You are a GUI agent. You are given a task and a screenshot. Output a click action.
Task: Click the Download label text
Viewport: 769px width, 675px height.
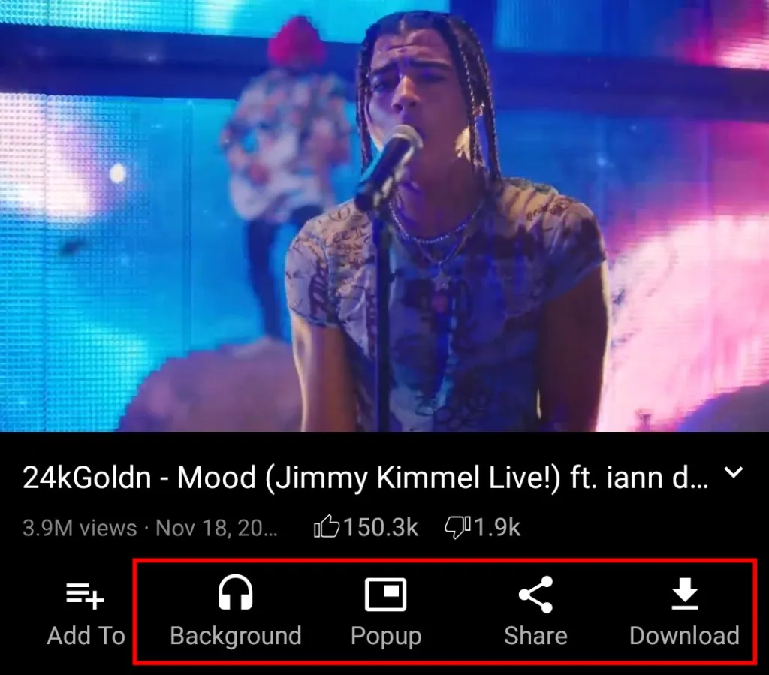[685, 636]
